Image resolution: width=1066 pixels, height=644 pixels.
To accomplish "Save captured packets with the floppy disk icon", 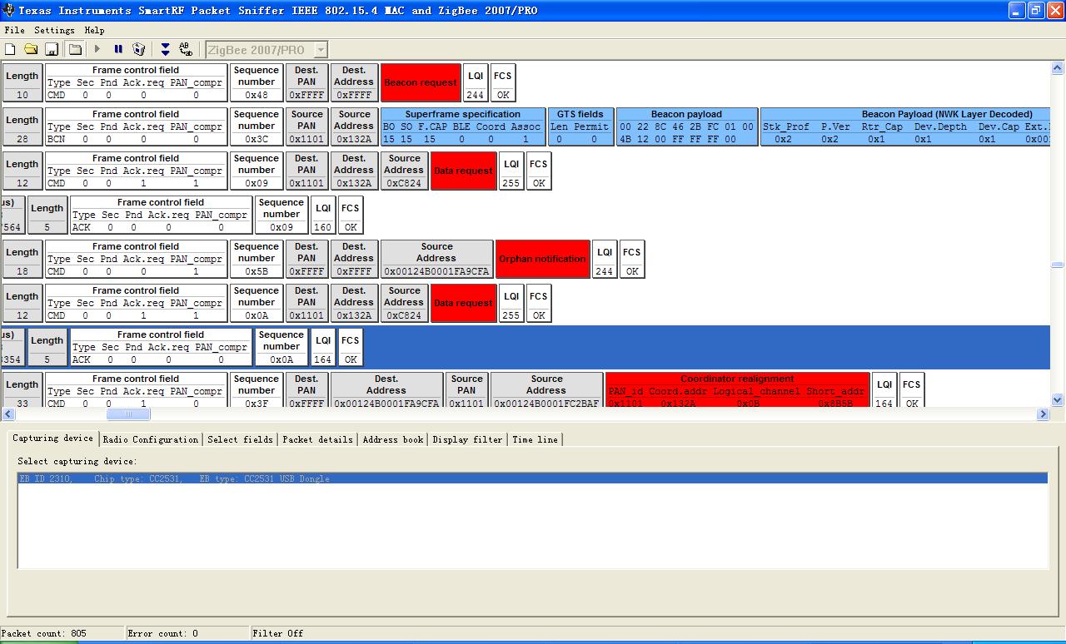I will (52, 50).
